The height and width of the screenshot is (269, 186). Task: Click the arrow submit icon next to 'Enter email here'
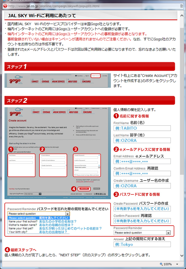coord(40,194)
